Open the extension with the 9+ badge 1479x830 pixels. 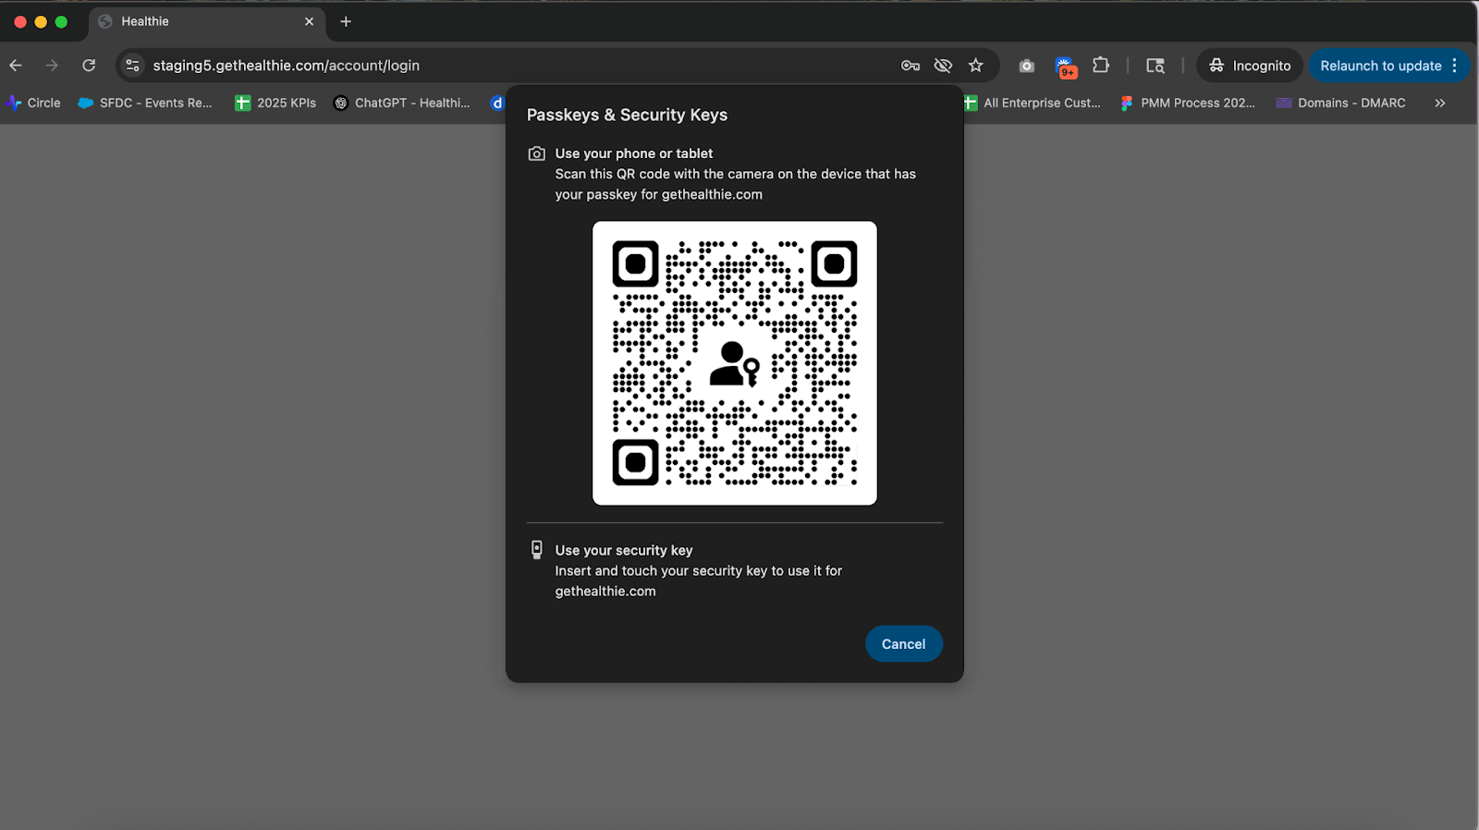coord(1065,67)
